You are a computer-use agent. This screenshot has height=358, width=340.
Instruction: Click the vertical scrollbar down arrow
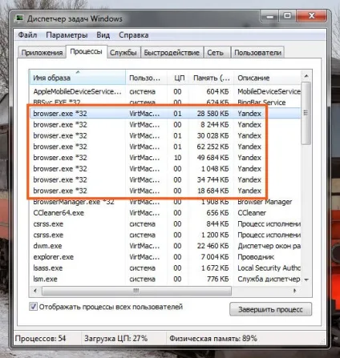[x=306, y=280]
